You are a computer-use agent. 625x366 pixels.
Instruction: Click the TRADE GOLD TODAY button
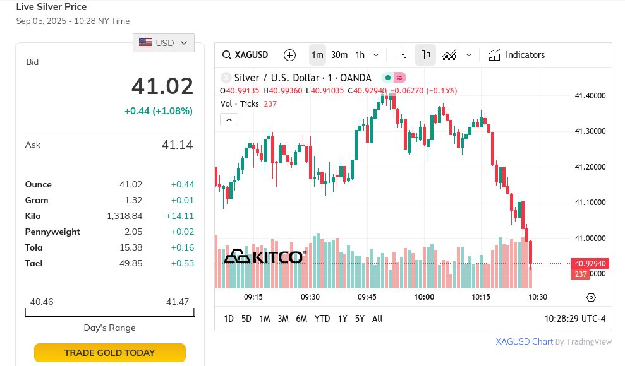tap(109, 353)
